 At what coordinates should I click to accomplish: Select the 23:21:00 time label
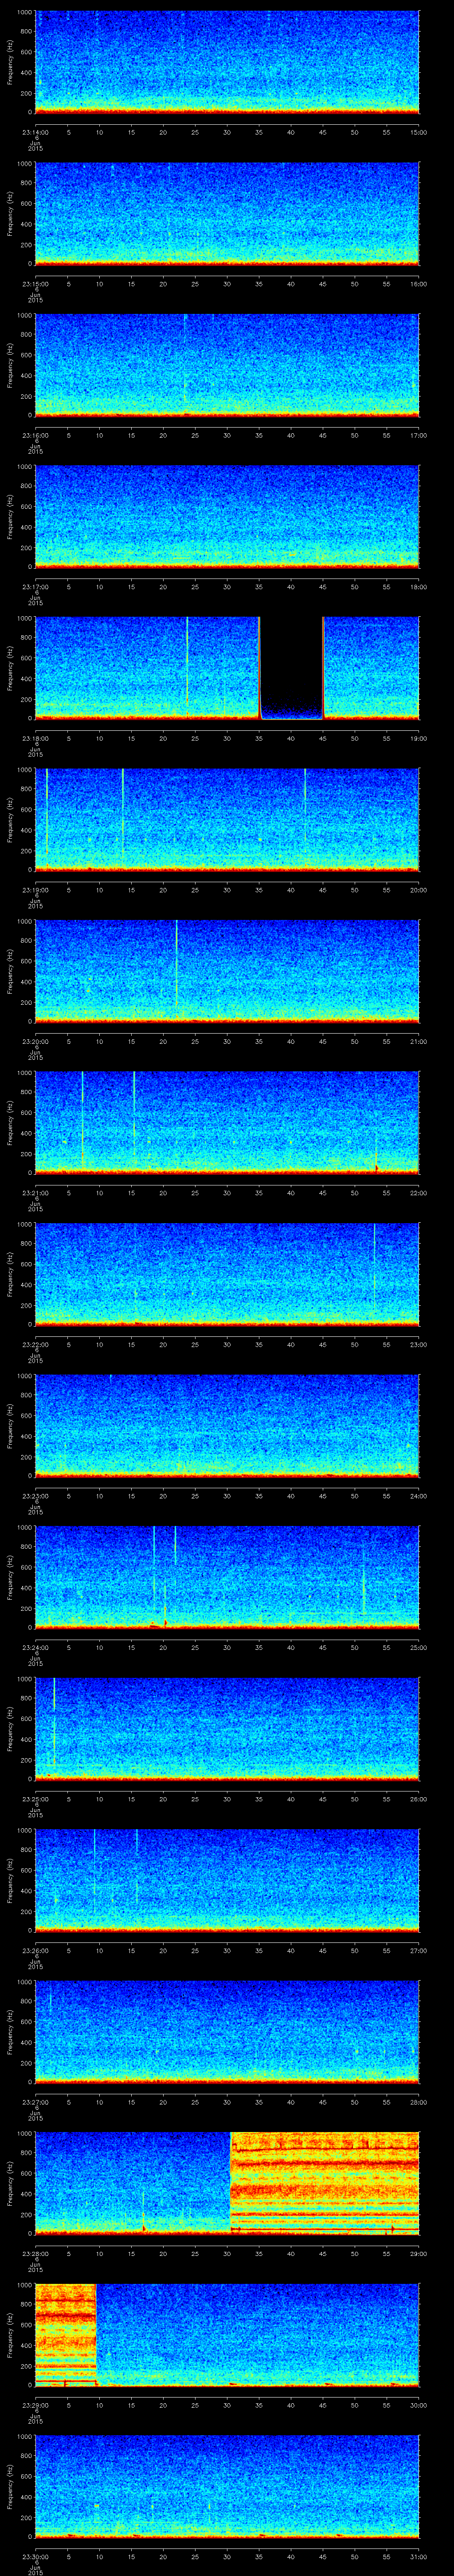pyautogui.click(x=35, y=1193)
